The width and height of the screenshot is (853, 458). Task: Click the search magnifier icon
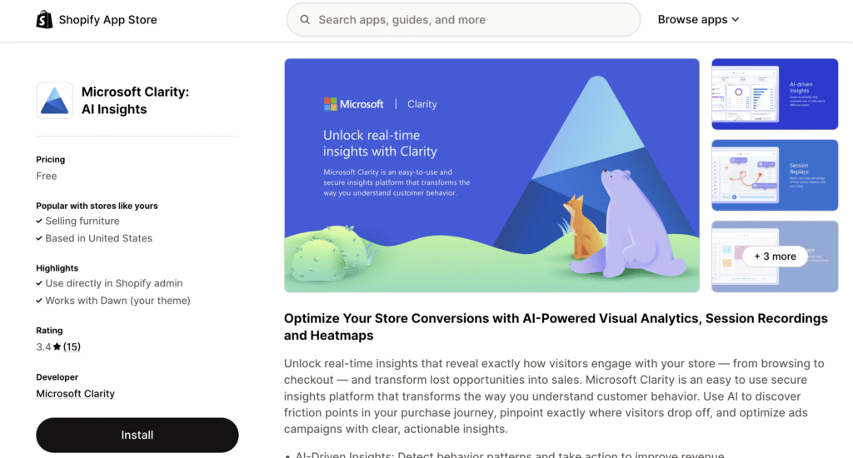[305, 20]
